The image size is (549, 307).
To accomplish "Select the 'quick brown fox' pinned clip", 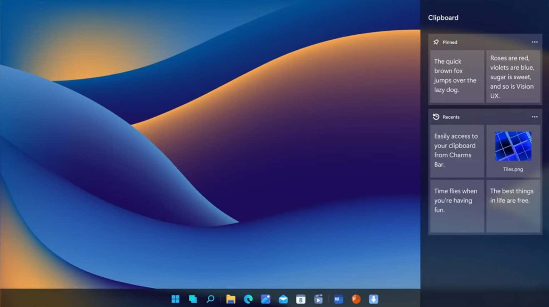I will 457,76.
